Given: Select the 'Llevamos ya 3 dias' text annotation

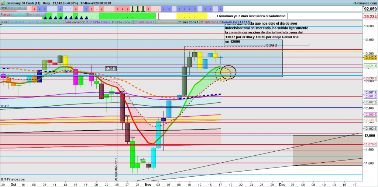Looking at the screenshot, I should 251,16.
